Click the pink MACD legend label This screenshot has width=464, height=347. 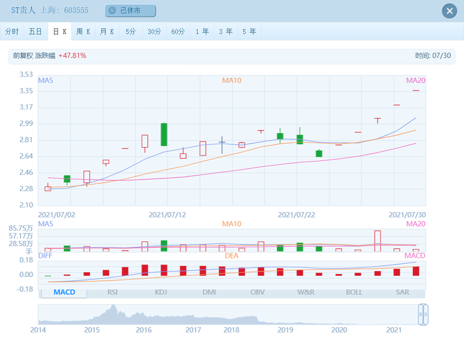(415, 255)
